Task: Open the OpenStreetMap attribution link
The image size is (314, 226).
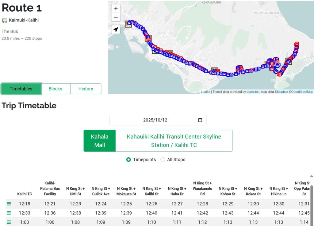Action: coord(302,92)
